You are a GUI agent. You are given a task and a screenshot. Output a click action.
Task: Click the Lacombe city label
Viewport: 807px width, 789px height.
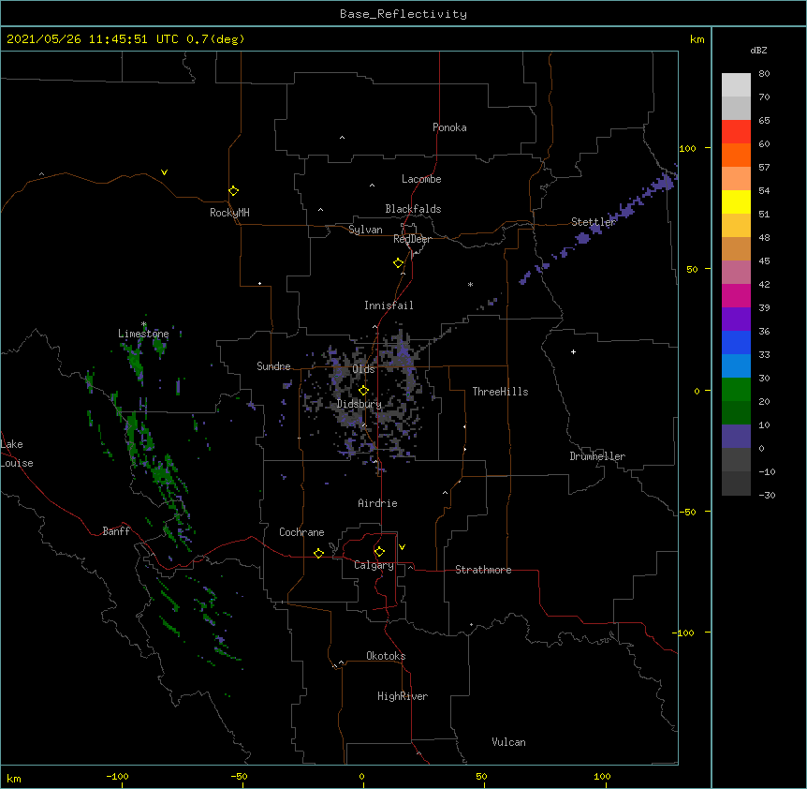(421, 179)
